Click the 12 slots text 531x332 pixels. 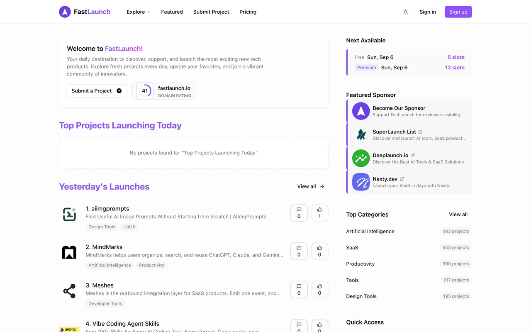pos(455,68)
